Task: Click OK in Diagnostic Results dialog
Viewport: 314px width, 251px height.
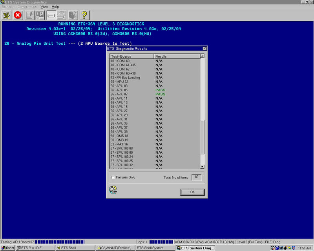Action: (x=192, y=192)
